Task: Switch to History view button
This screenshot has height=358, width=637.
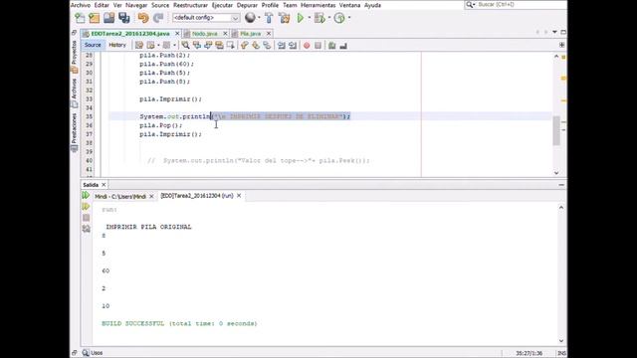Action: [117, 45]
